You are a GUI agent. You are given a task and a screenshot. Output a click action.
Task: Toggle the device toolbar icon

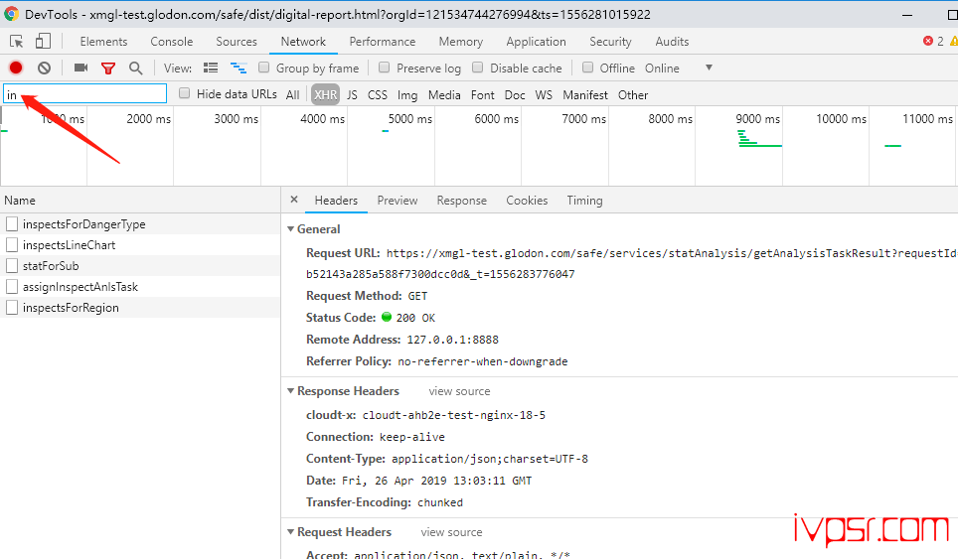(x=42, y=41)
